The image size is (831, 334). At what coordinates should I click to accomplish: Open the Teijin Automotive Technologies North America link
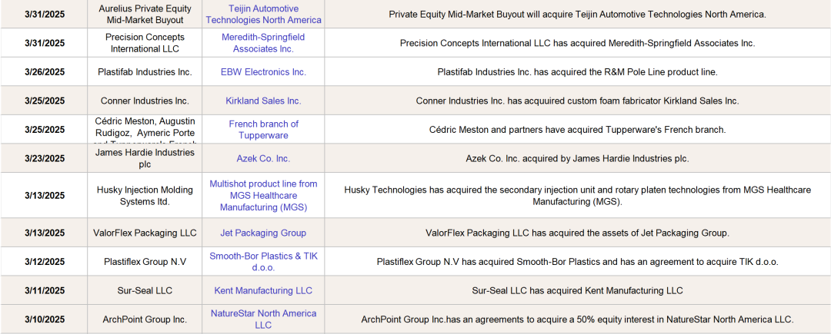(x=263, y=15)
